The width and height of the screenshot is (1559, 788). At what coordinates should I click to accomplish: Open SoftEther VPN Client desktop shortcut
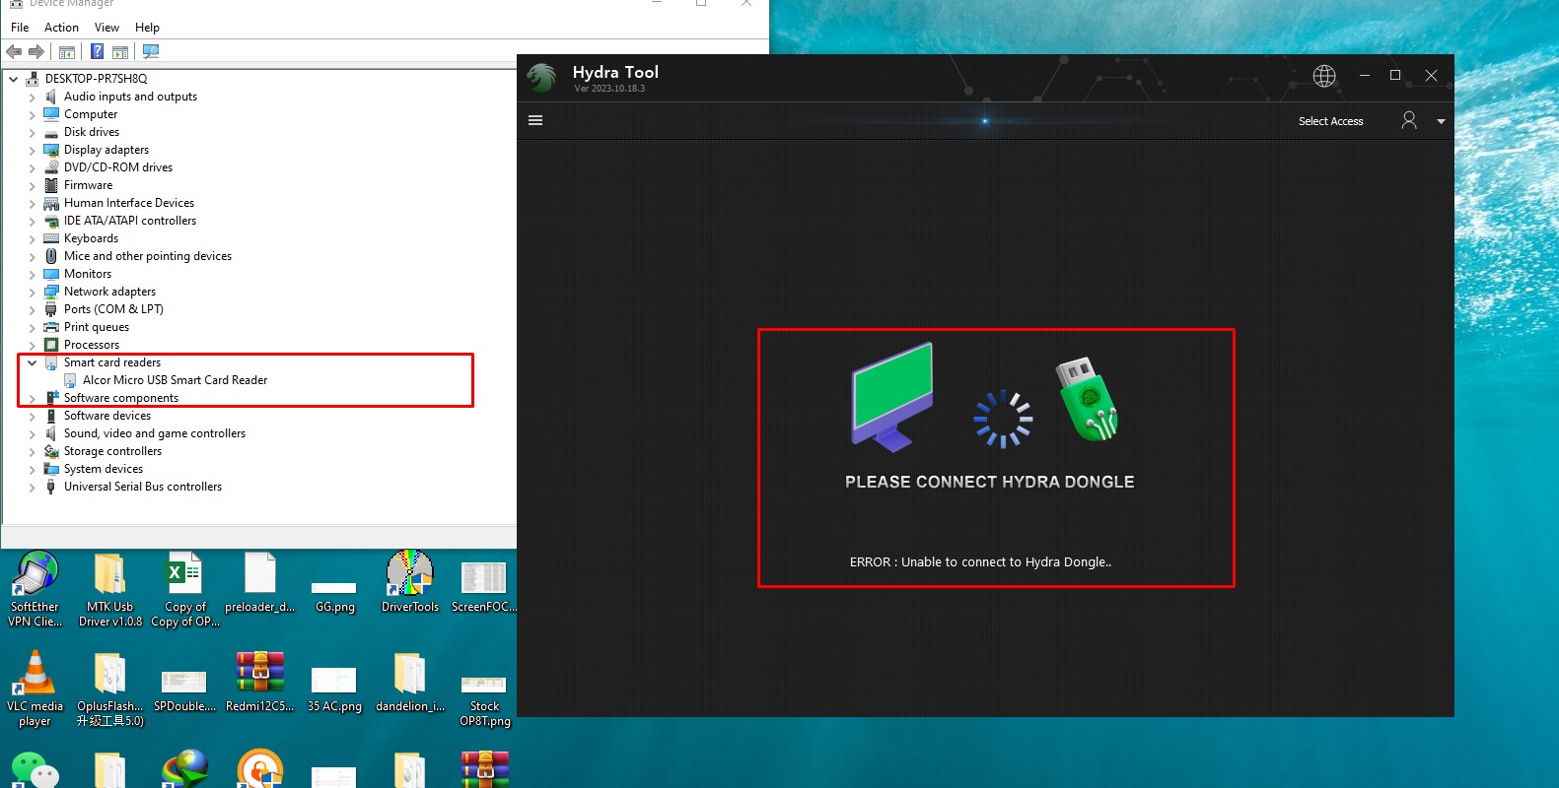[x=35, y=589]
